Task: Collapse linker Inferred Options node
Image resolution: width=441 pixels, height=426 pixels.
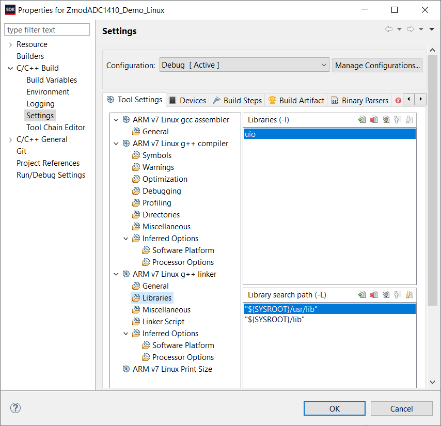Action: pos(125,334)
